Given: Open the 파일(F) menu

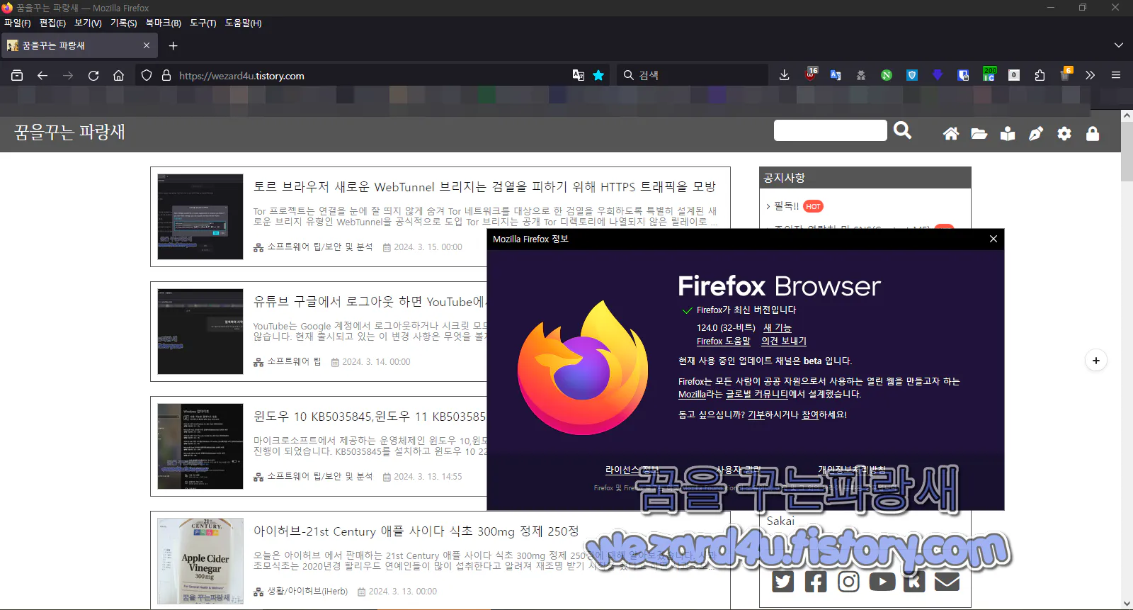Looking at the screenshot, I should point(18,23).
